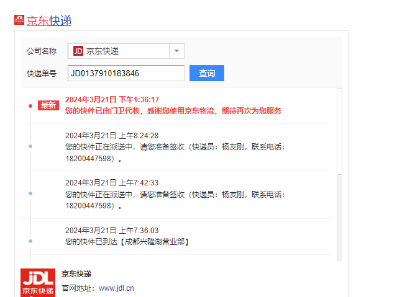
Task: Open the 公司名称 courier company dropdown
Action: coord(126,51)
